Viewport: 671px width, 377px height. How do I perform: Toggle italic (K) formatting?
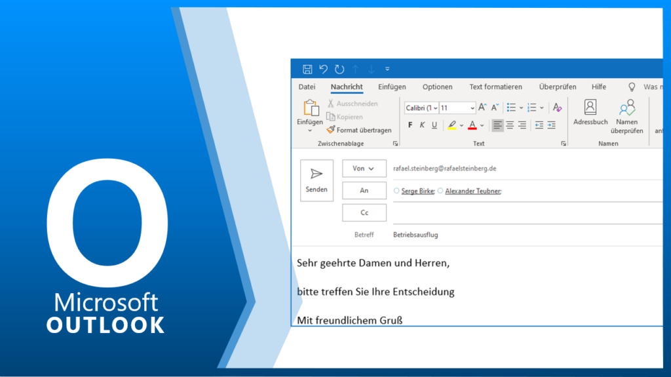tap(422, 125)
